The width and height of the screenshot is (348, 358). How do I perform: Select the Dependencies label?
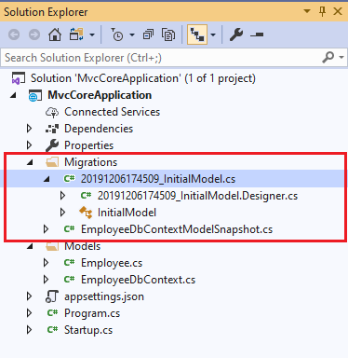[x=99, y=129]
